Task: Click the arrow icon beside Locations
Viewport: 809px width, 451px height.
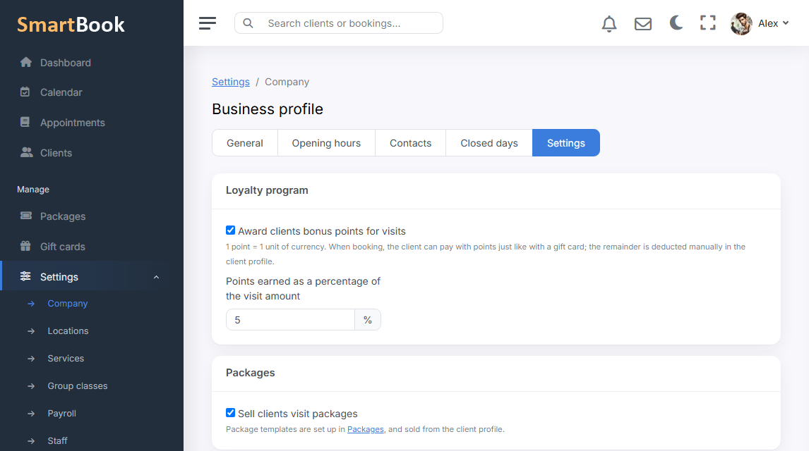Action: [x=31, y=331]
